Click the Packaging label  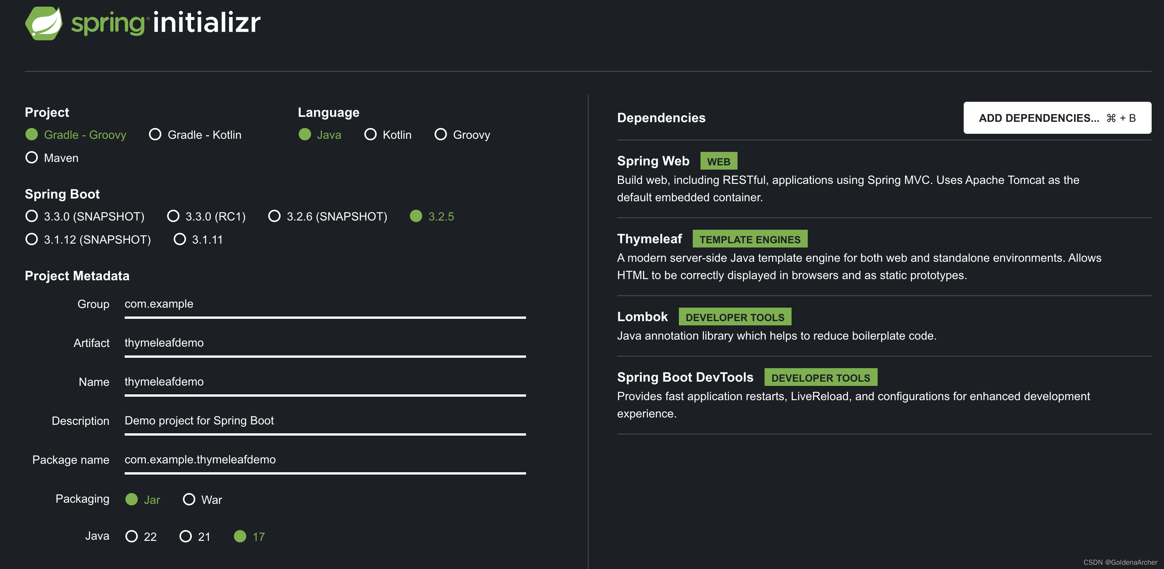[x=82, y=499]
